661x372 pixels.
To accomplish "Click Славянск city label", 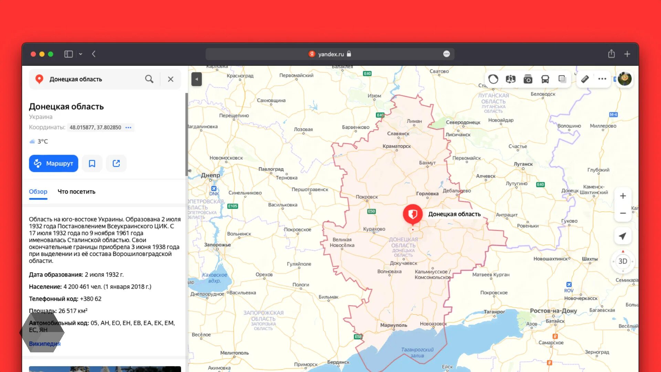I will click(x=398, y=134).
